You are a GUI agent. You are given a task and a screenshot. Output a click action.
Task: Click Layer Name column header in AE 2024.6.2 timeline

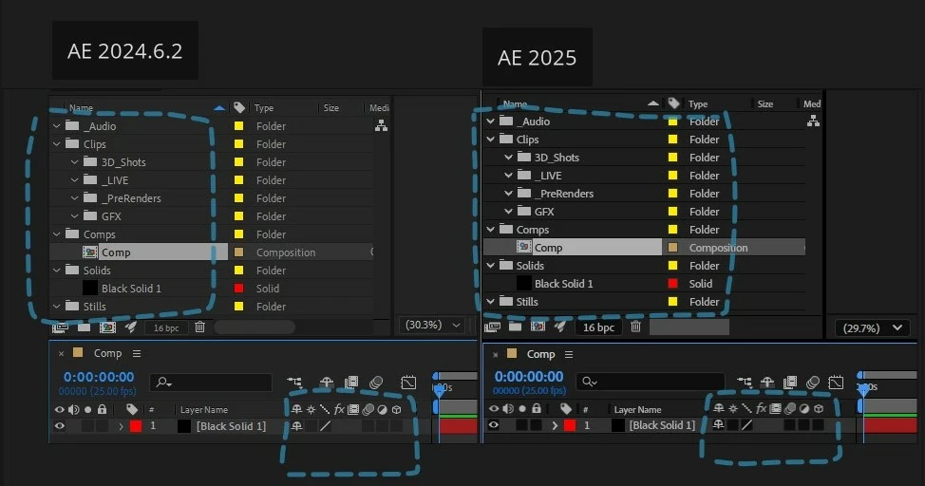click(204, 410)
